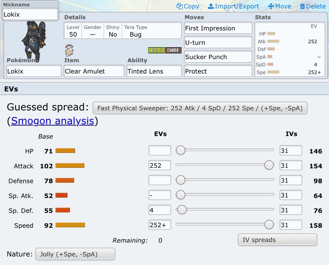Click the Attack EV slider handle

click(269, 165)
